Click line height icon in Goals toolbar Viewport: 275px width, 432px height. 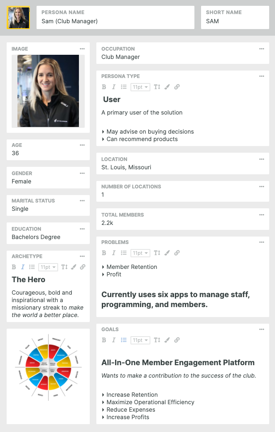[157, 340]
